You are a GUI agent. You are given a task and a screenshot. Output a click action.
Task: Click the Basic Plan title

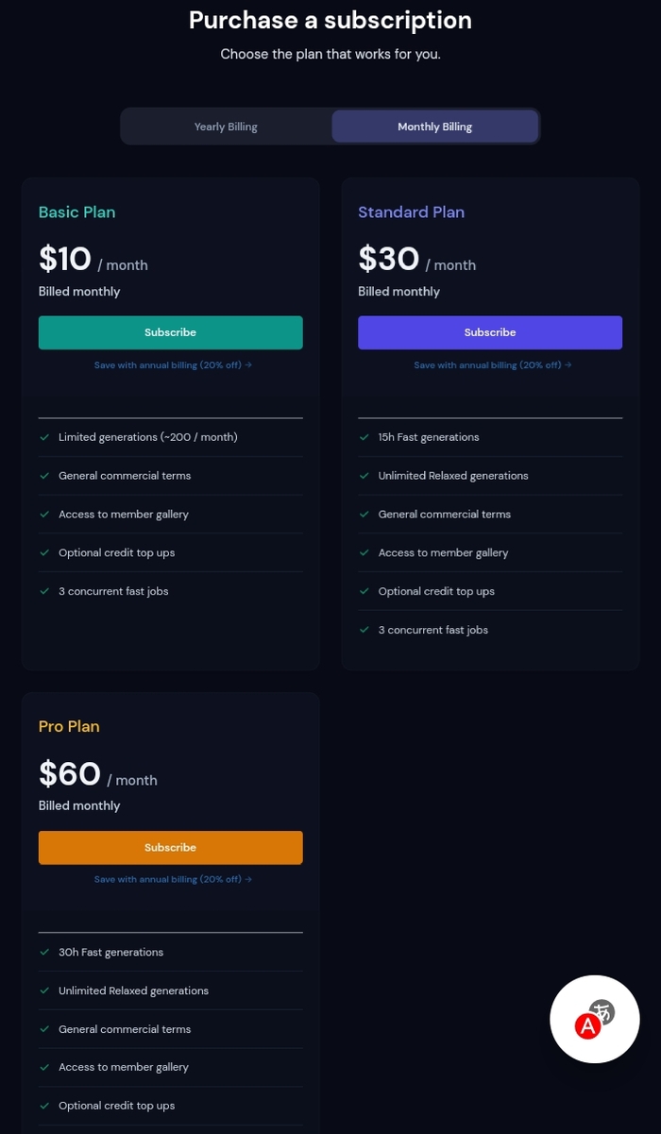[76, 212]
